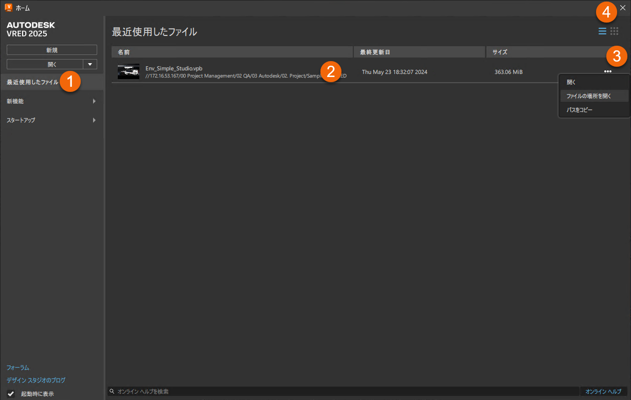Click the search magnifier icon

111,392
